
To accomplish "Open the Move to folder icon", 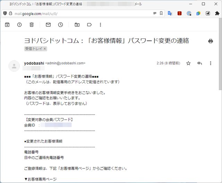I will coord(77,25).
